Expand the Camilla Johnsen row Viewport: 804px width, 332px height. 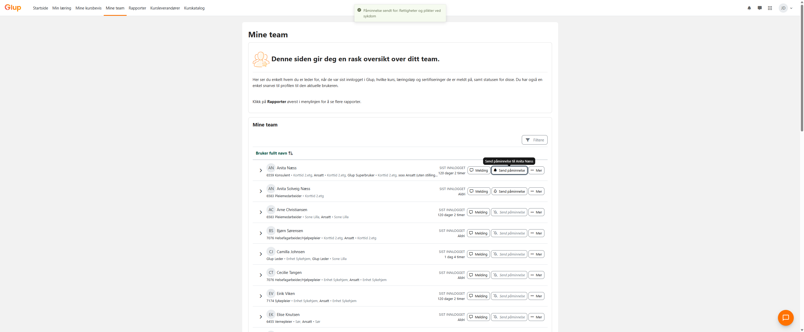coord(261,254)
